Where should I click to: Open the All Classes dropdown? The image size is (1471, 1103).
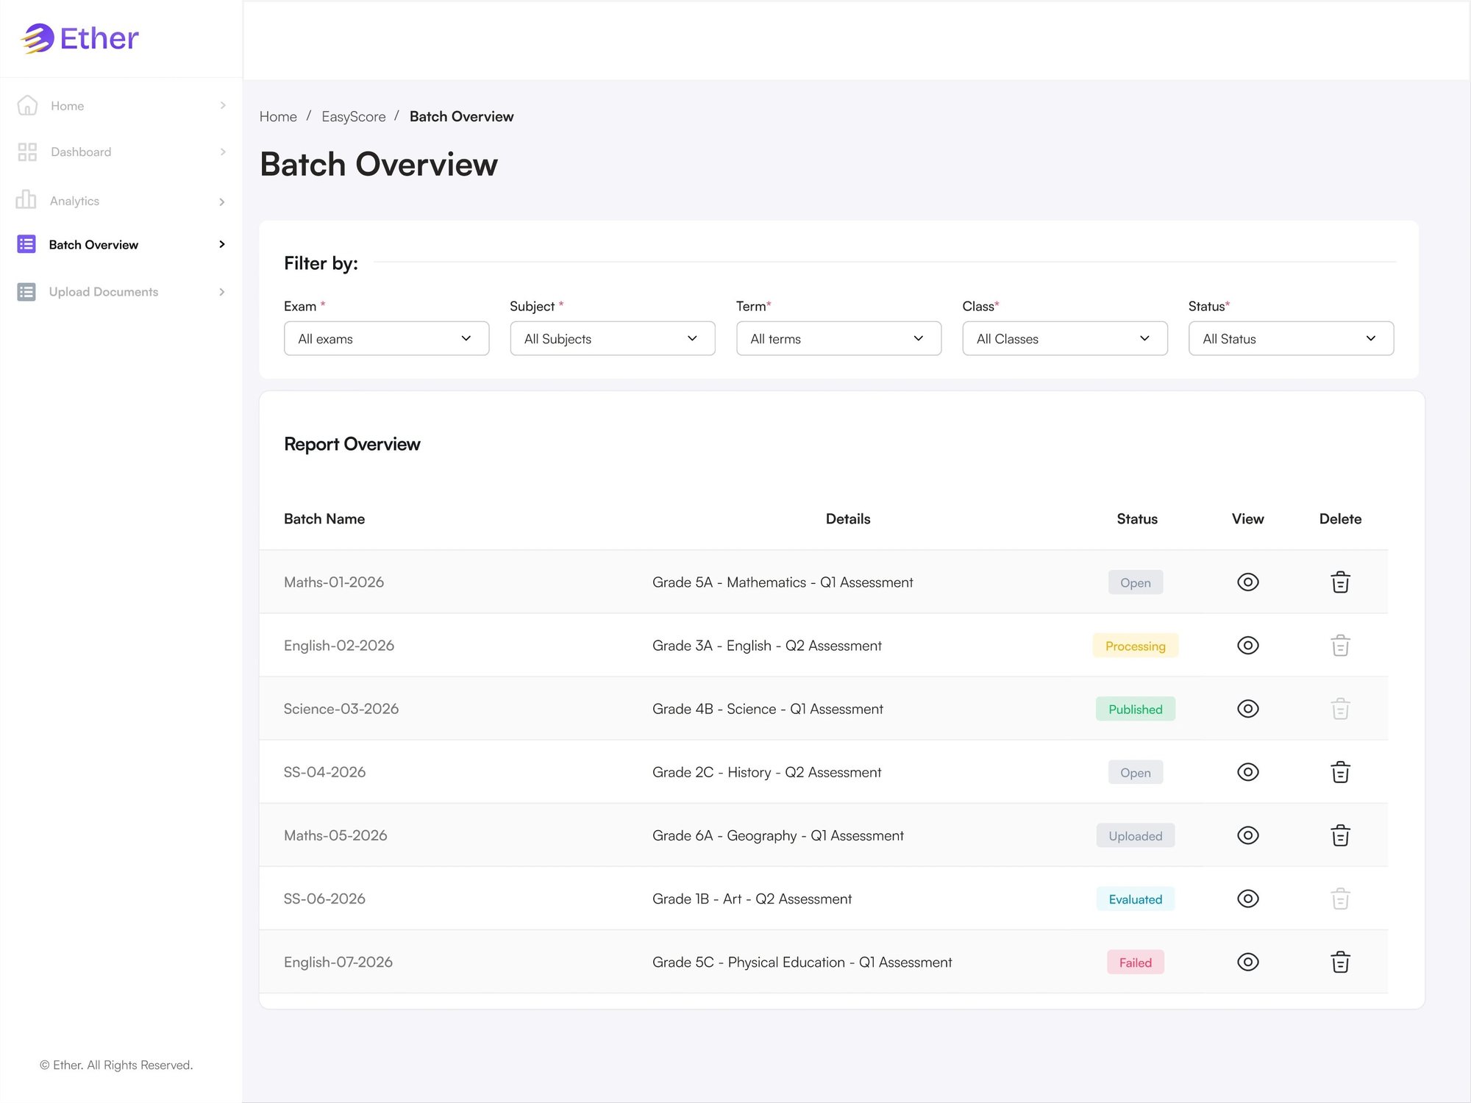click(1065, 338)
